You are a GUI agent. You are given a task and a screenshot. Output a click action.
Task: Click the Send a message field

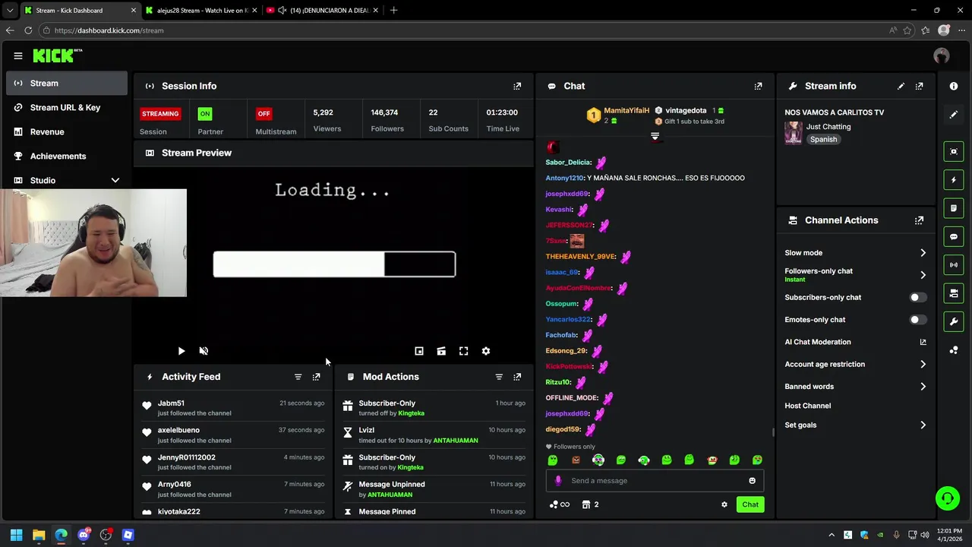click(x=655, y=480)
